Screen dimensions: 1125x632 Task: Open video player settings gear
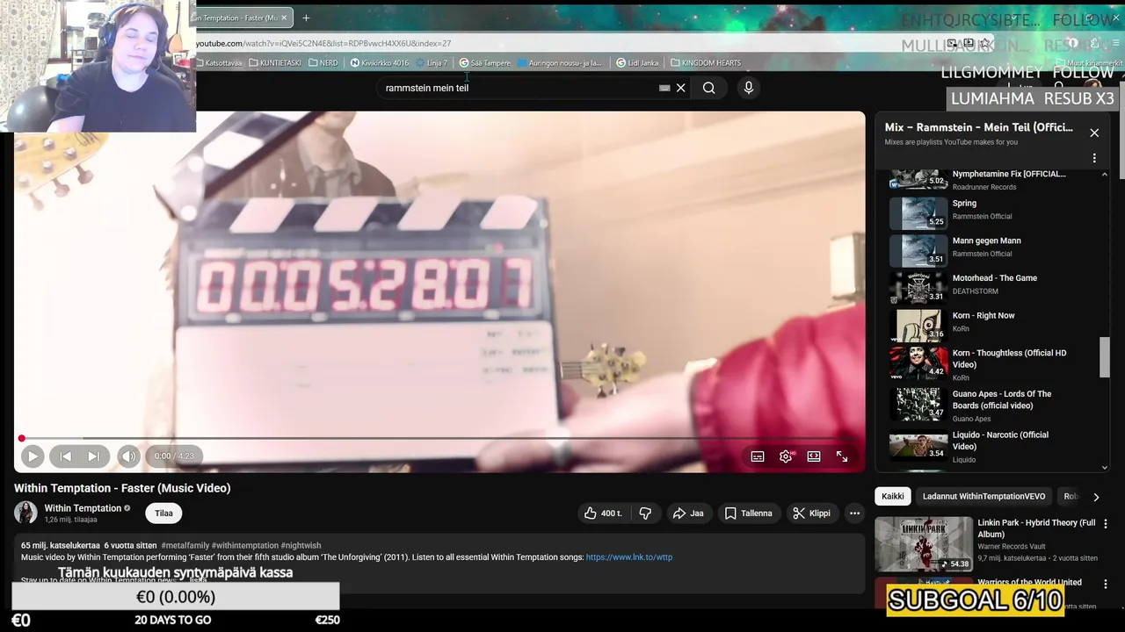(786, 456)
